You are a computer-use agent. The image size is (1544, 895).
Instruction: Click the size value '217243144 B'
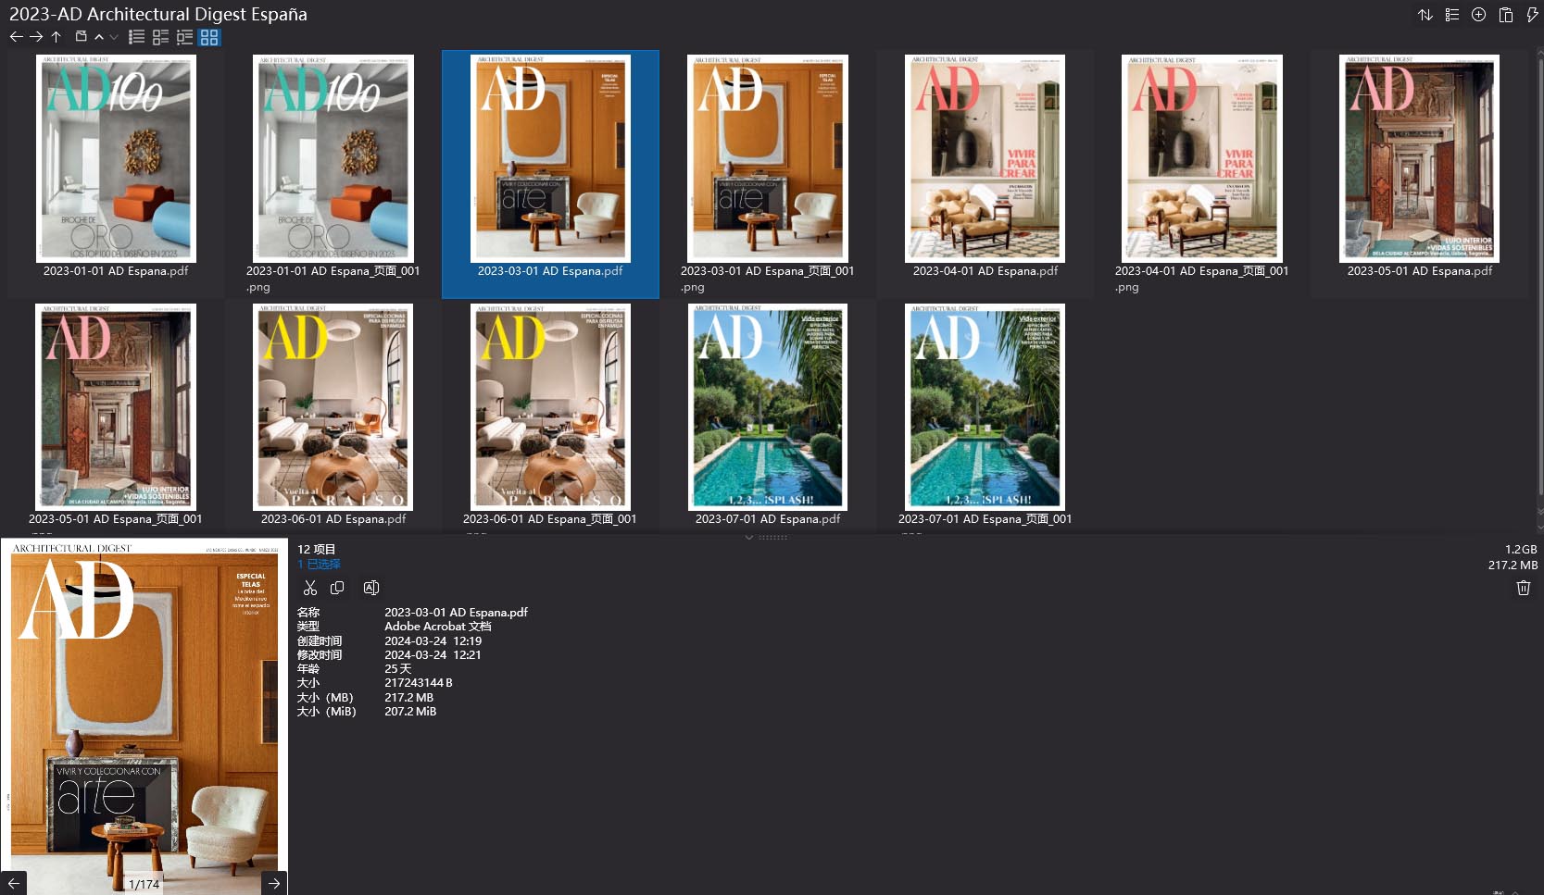pos(419,683)
